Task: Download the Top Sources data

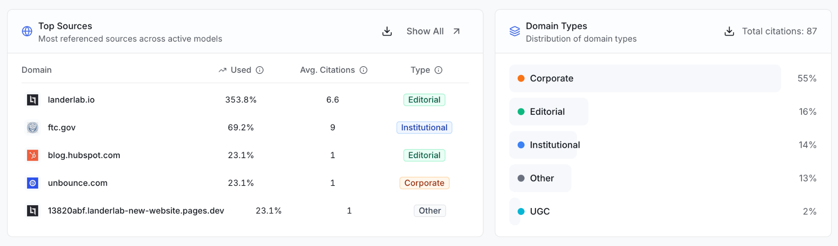Action: (387, 31)
